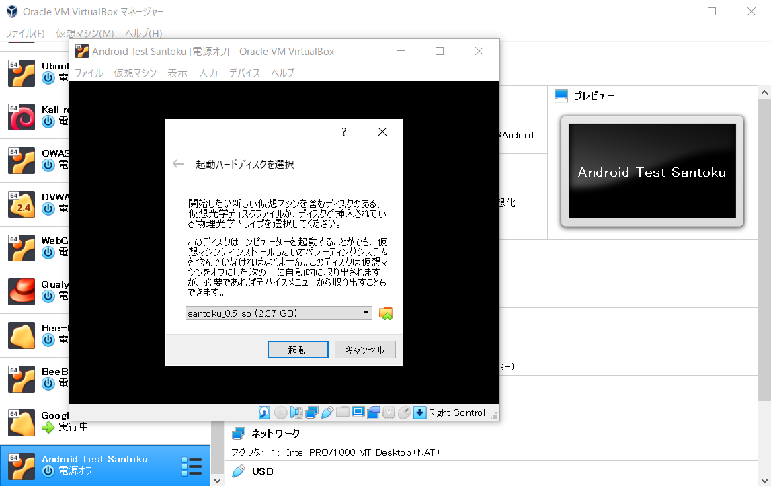Image resolution: width=771 pixels, height=486 pixels.
Task: Click the hard disk activity status icon
Action: click(264, 413)
